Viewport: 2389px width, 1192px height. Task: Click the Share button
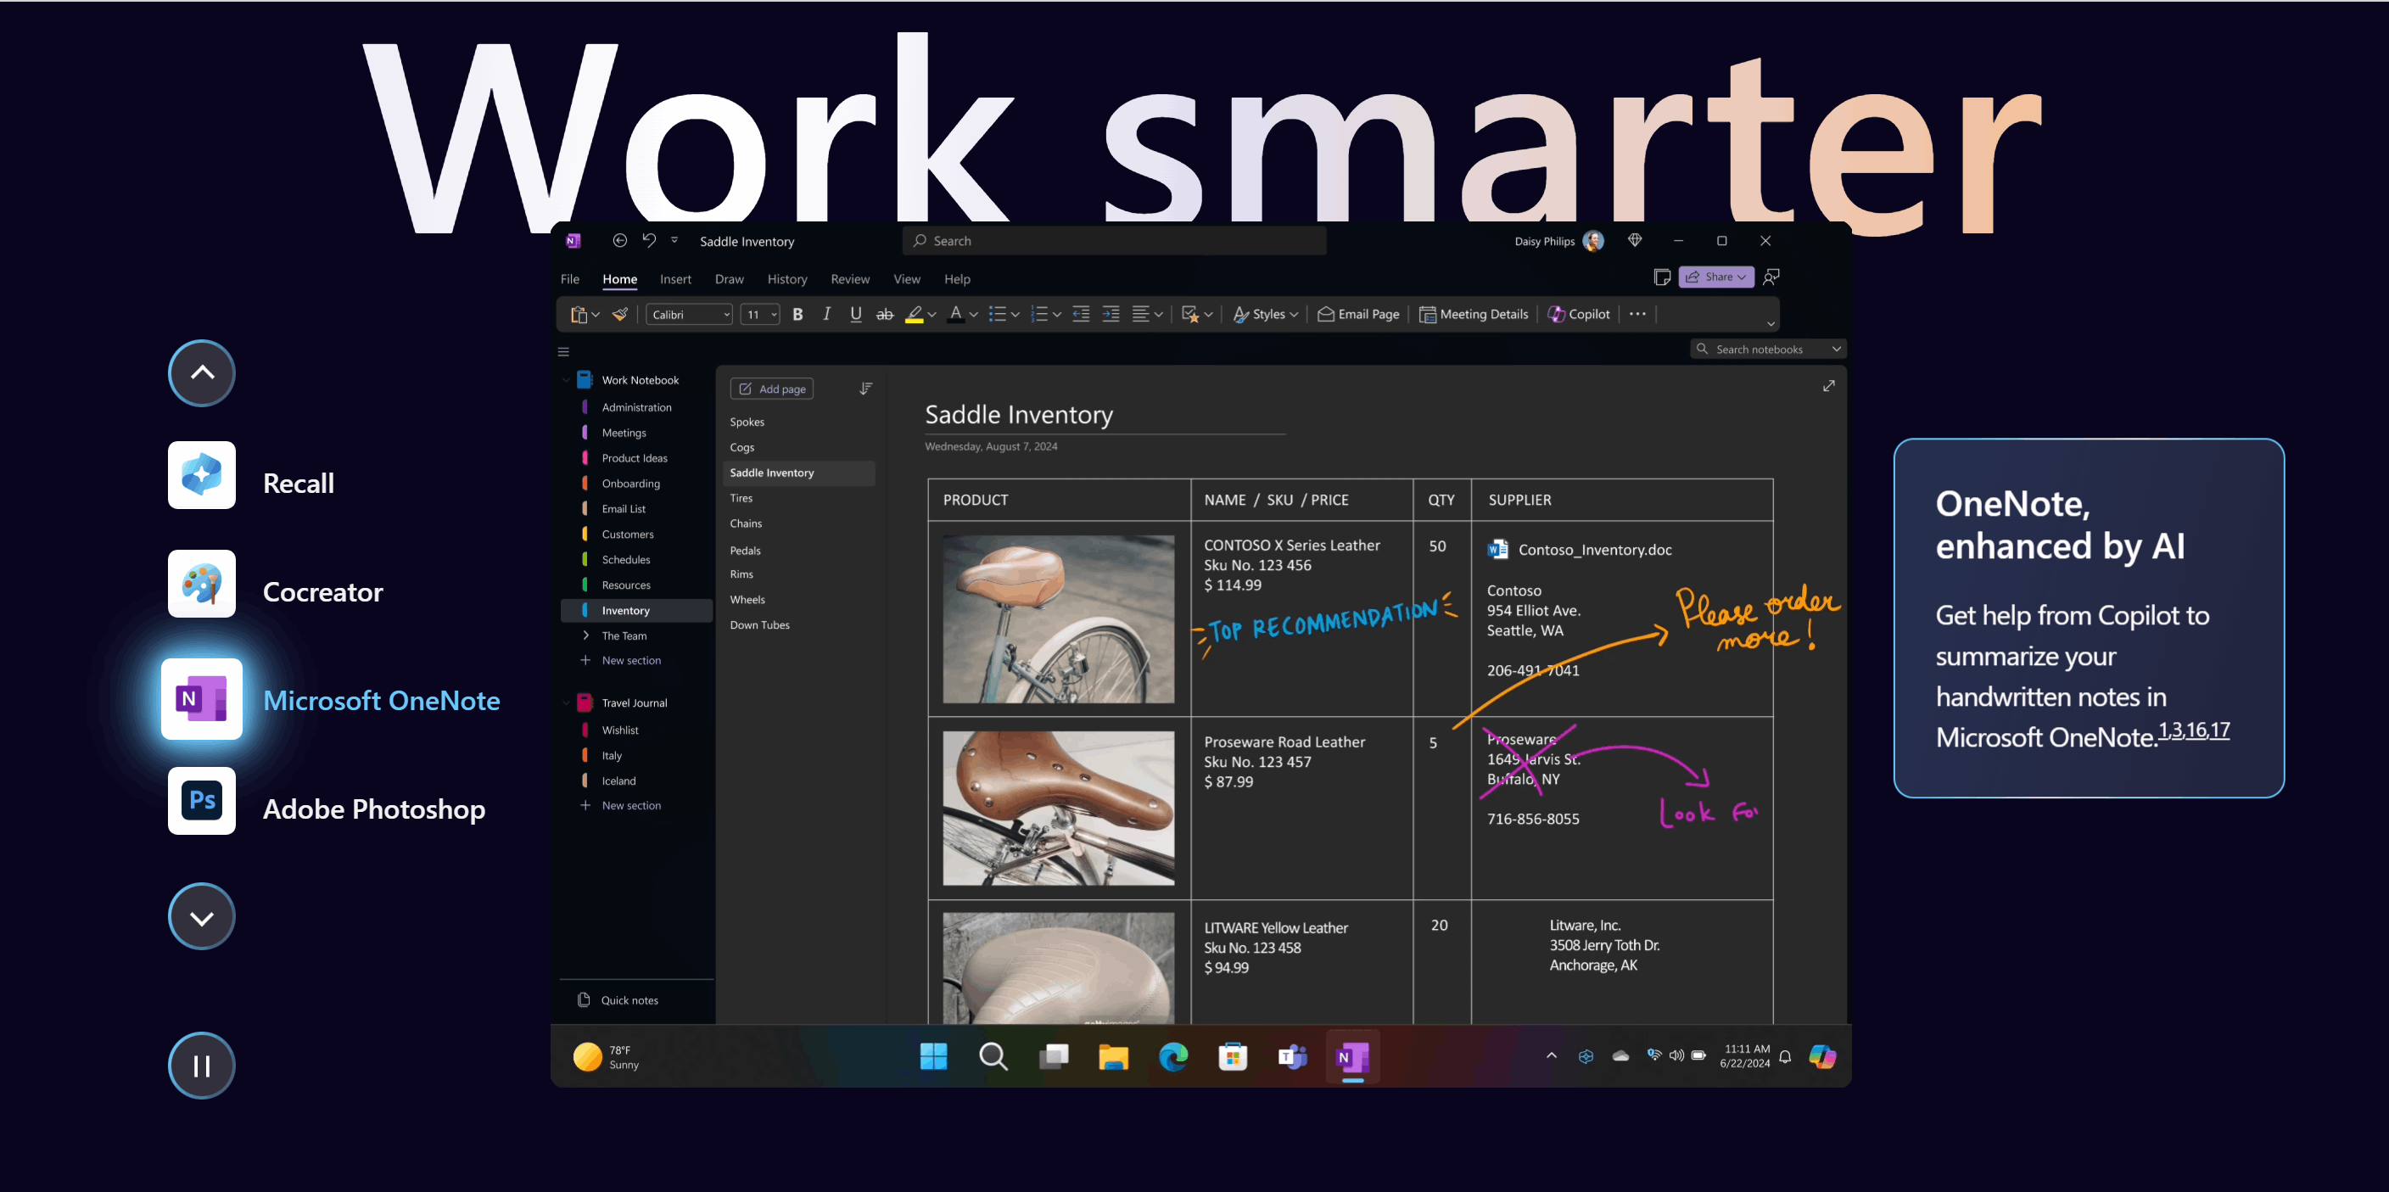[1715, 277]
